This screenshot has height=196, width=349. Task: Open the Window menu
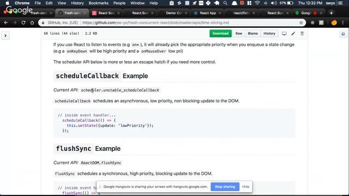click(137, 3)
